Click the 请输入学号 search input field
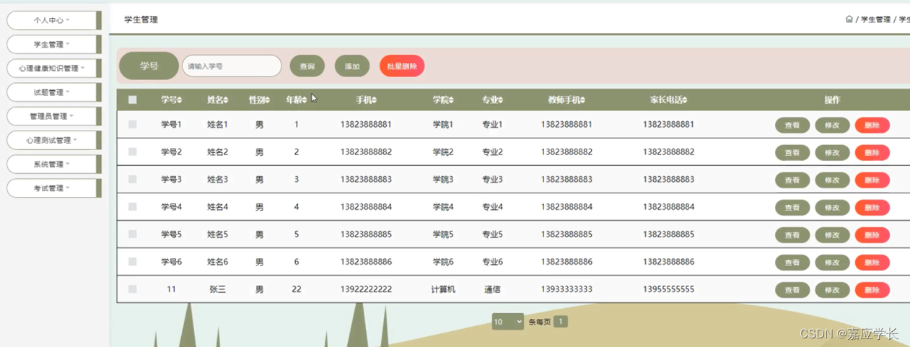This screenshot has width=910, height=347. click(x=232, y=66)
